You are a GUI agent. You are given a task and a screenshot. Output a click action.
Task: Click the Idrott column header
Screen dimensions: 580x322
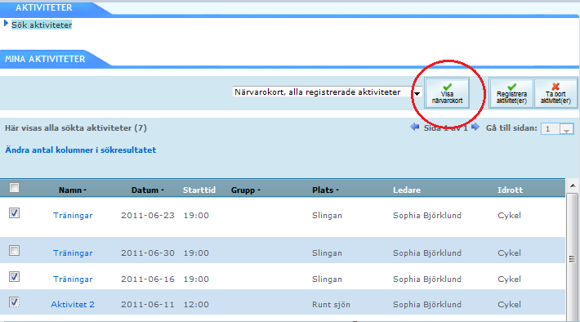click(x=510, y=190)
